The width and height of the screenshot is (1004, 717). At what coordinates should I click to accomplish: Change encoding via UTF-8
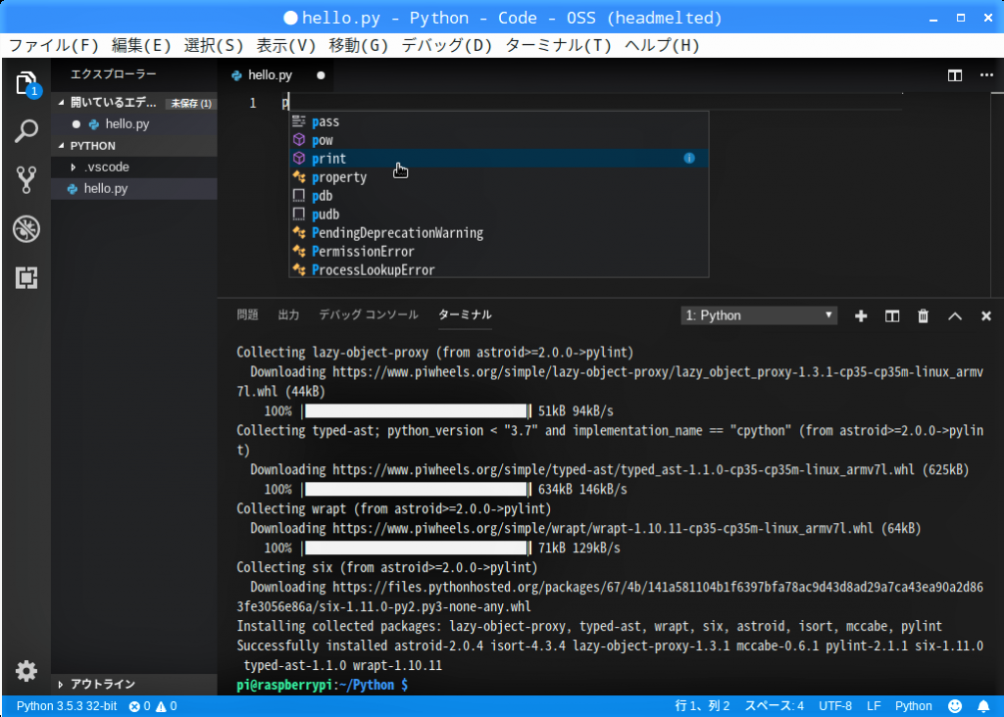coord(835,706)
